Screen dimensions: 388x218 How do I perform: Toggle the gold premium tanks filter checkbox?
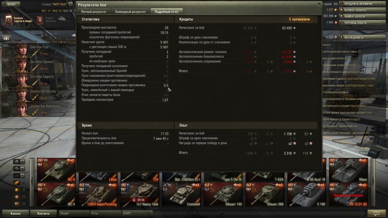coord(24,190)
